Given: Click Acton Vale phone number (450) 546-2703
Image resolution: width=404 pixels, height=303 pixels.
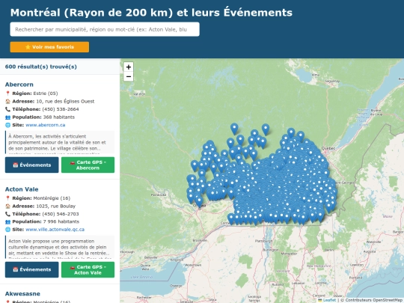Looking at the screenshot, I should (x=61, y=214).
